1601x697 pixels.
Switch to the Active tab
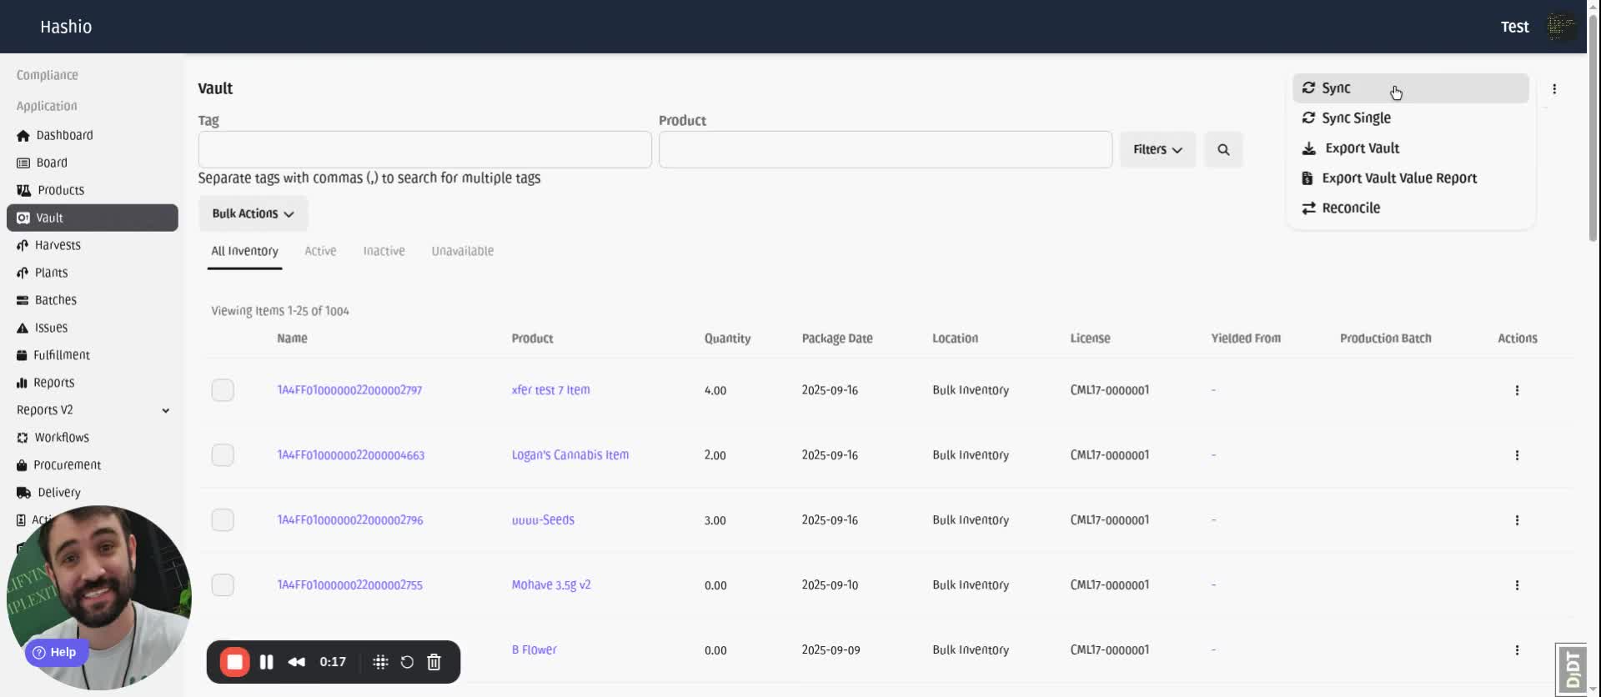(x=320, y=252)
